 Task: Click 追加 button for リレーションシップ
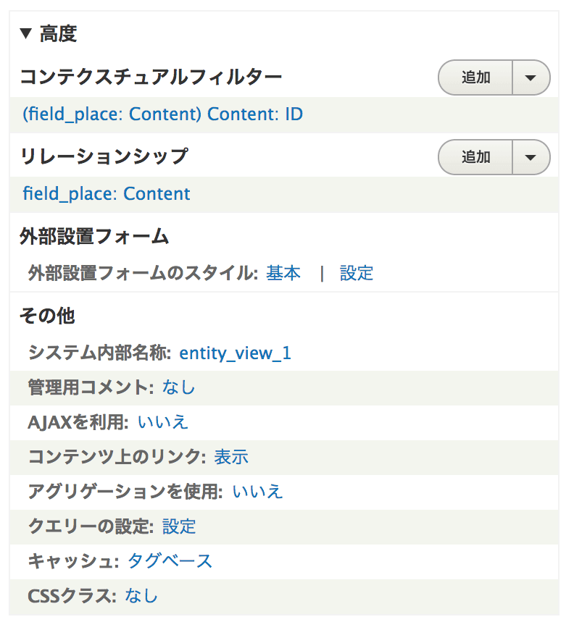pyautogui.click(x=475, y=157)
